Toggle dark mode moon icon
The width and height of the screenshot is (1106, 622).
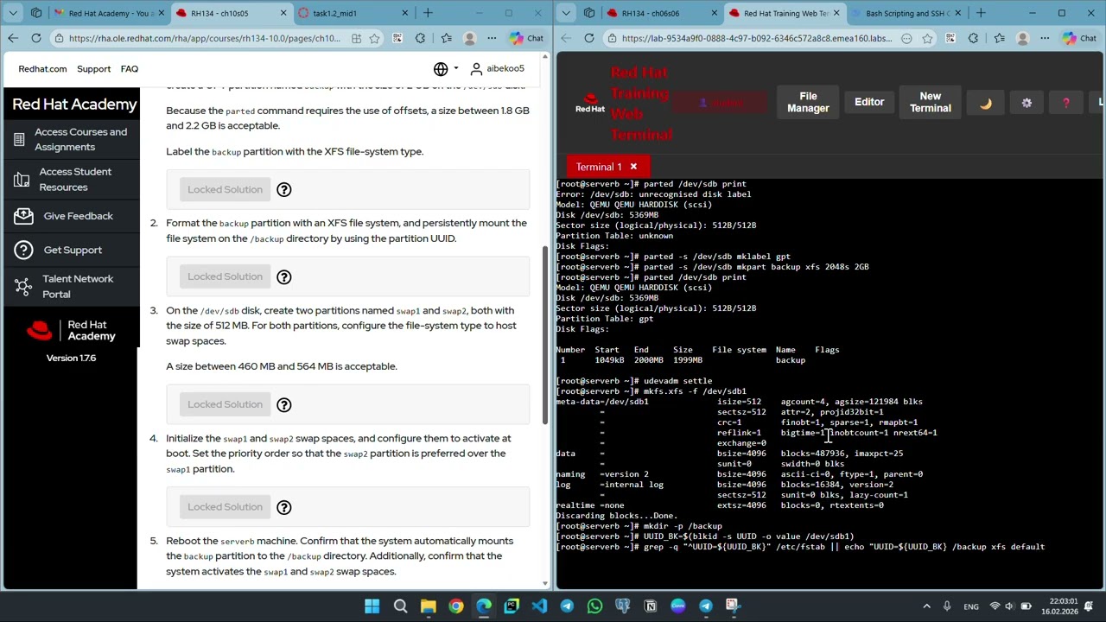[x=986, y=103]
